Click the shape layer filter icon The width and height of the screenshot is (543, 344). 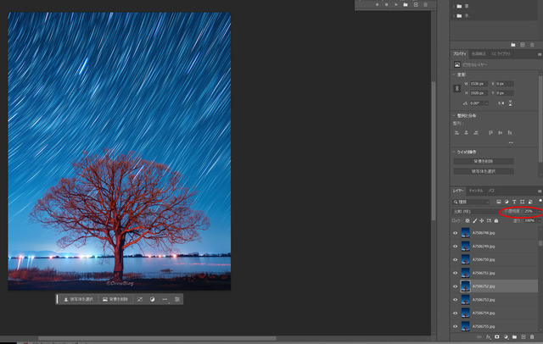tap(523, 202)
